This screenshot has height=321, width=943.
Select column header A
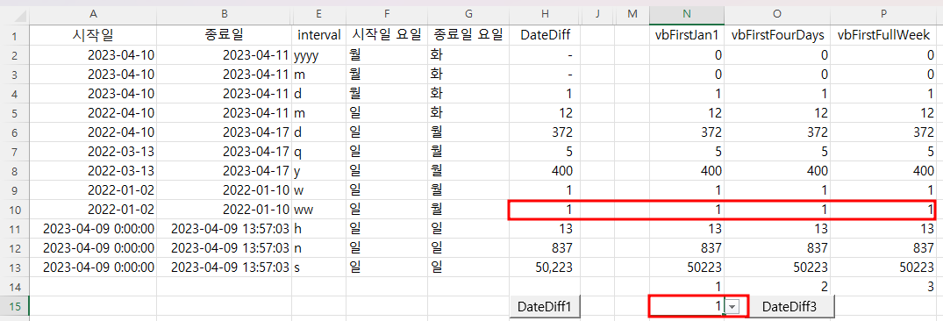[93, 14]
